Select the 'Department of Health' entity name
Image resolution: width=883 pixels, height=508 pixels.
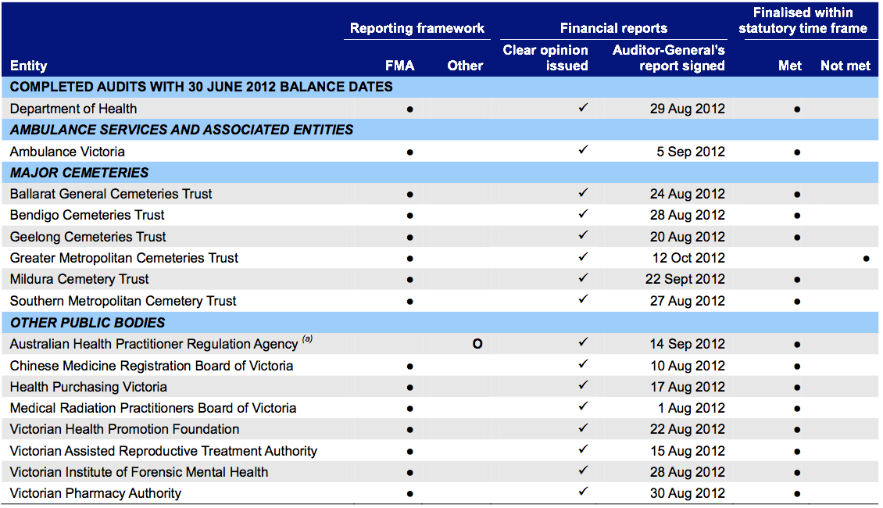[x=73, y=109]
